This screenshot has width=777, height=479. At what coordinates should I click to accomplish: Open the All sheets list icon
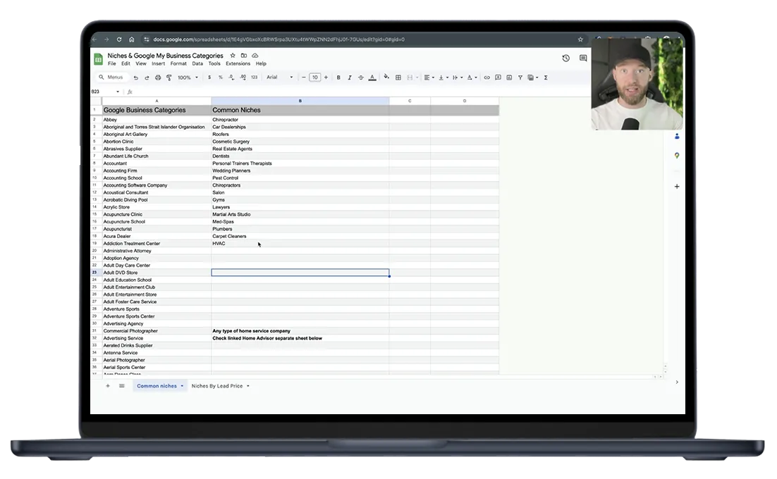(x=121, y=386)
